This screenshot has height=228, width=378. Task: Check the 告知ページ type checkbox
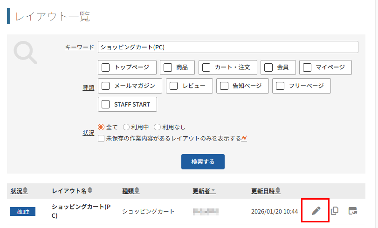pos(224,86)
